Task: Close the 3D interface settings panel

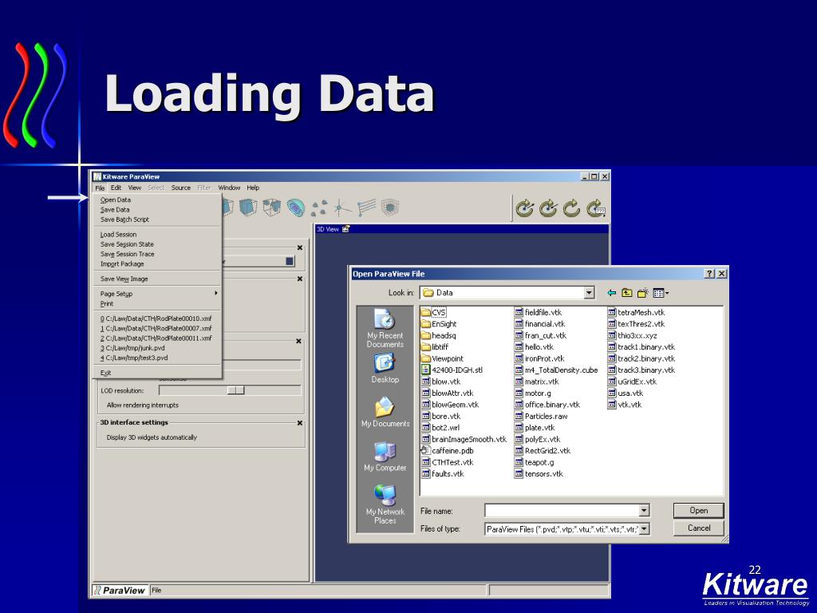Action: [x=300, y=423]
